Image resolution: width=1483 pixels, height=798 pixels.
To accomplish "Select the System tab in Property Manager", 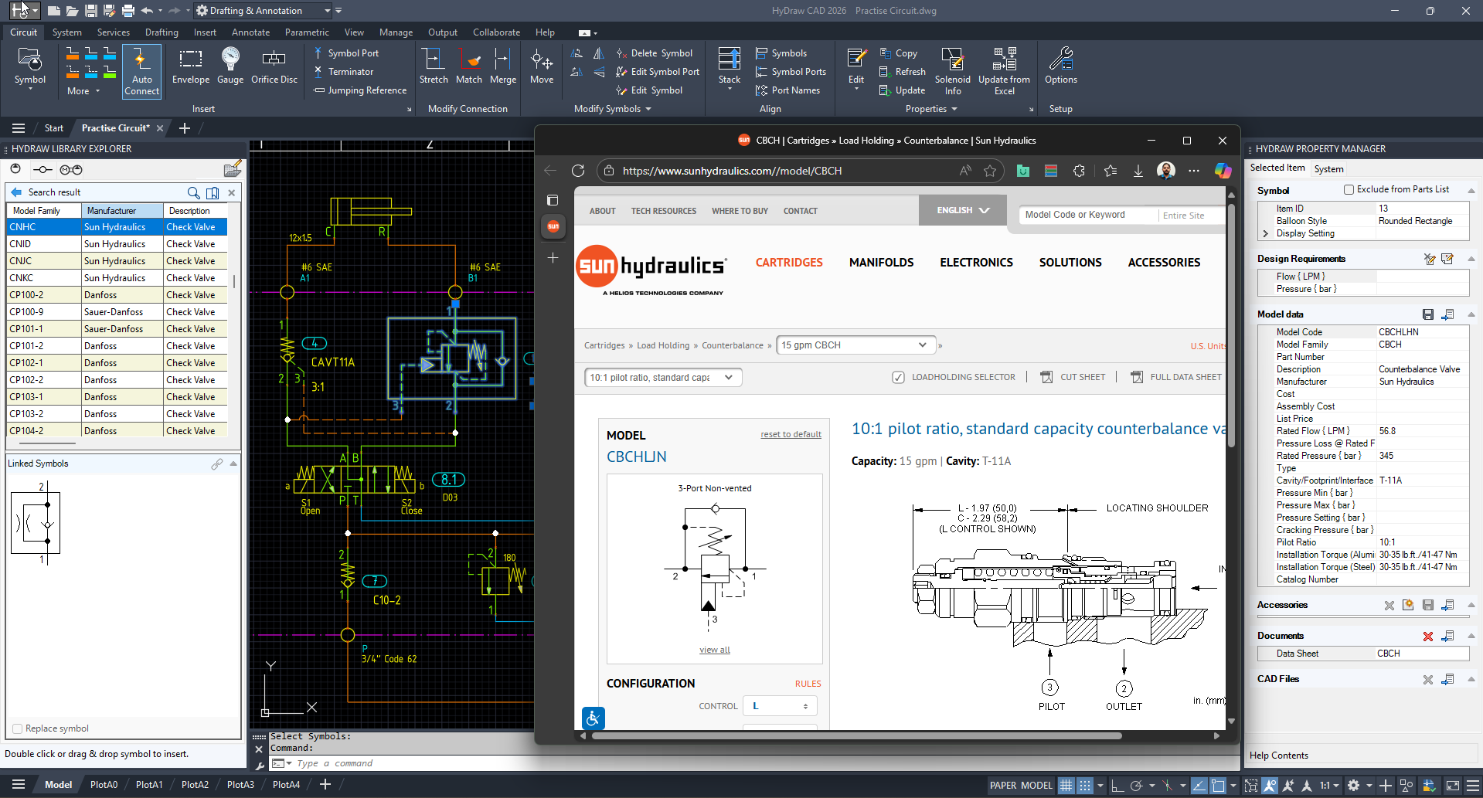I will tap(1329, 168).
